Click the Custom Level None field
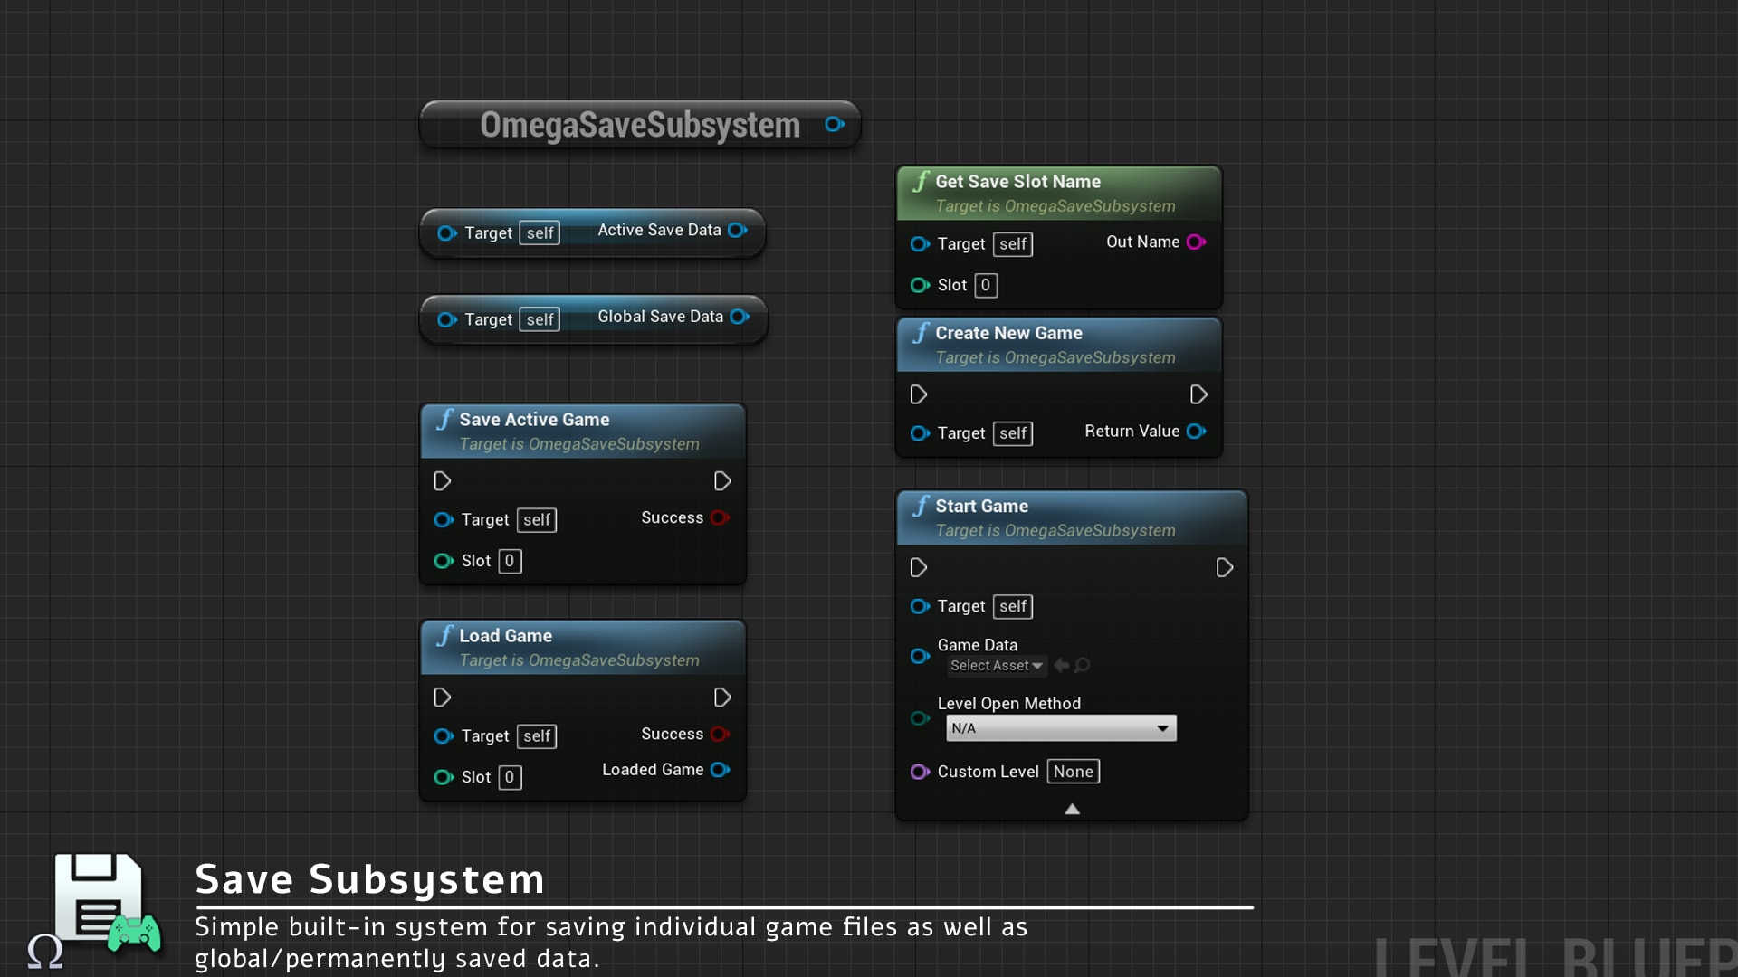Viewport: 1738px width, 977px height. 1073,772
